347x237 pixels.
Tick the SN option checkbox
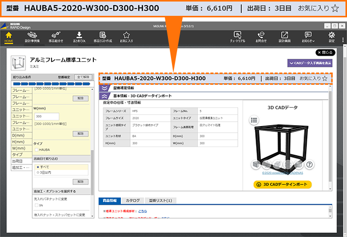[35, 205]
